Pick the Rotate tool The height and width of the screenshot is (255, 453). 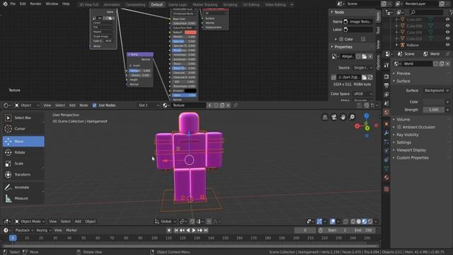tap(23, 152)
